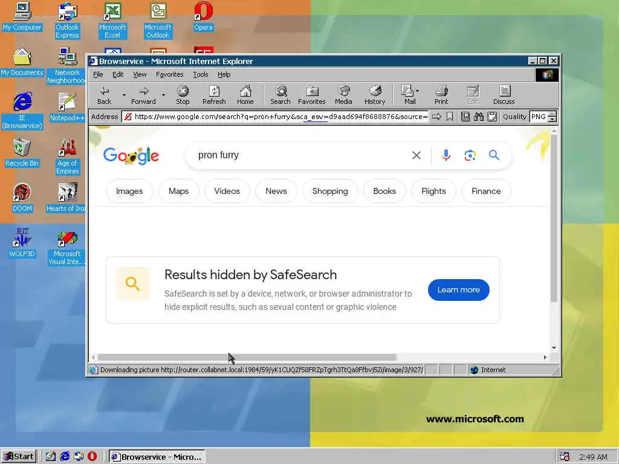Viewport: 619px width, 464px height.
Task: Open the Favorites toolbar button
Action: tap(311, 95)
